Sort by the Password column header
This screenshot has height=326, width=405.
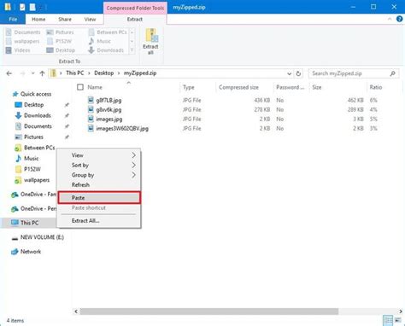[291, 87]
